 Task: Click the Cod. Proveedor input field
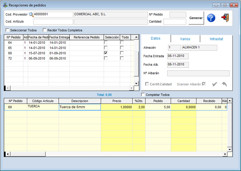(x=53, y=14)
